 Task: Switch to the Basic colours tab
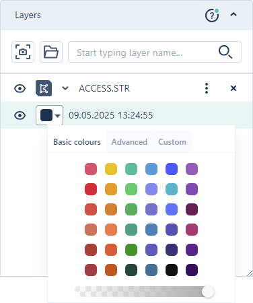click(x=77, y=142)
